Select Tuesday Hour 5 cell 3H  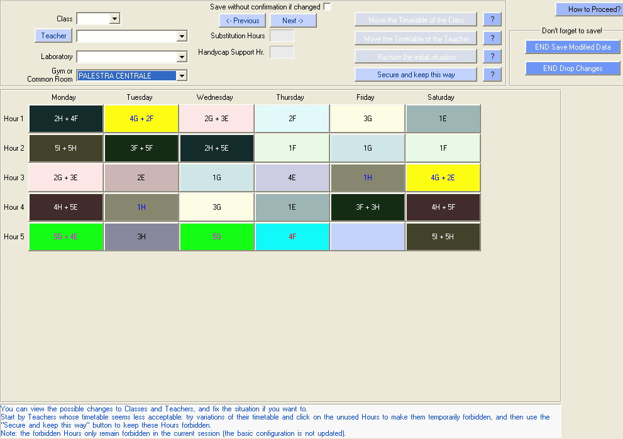(141, 237)
